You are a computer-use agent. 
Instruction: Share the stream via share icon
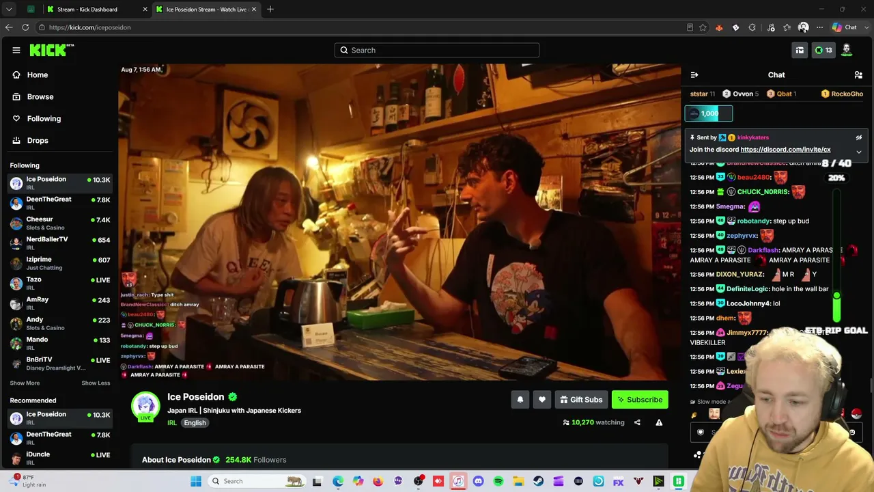tap(637, 422)
